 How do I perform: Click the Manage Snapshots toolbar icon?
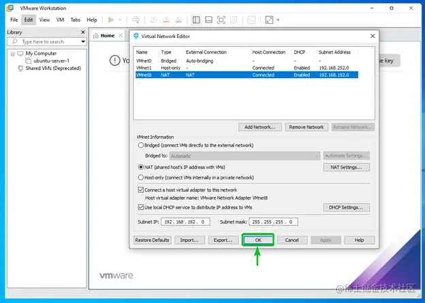178,20
